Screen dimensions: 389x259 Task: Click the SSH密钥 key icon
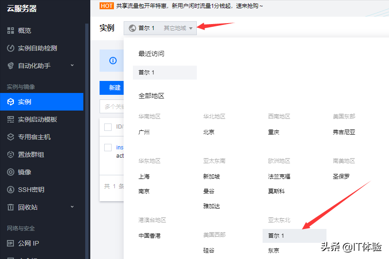click(11, 190)
